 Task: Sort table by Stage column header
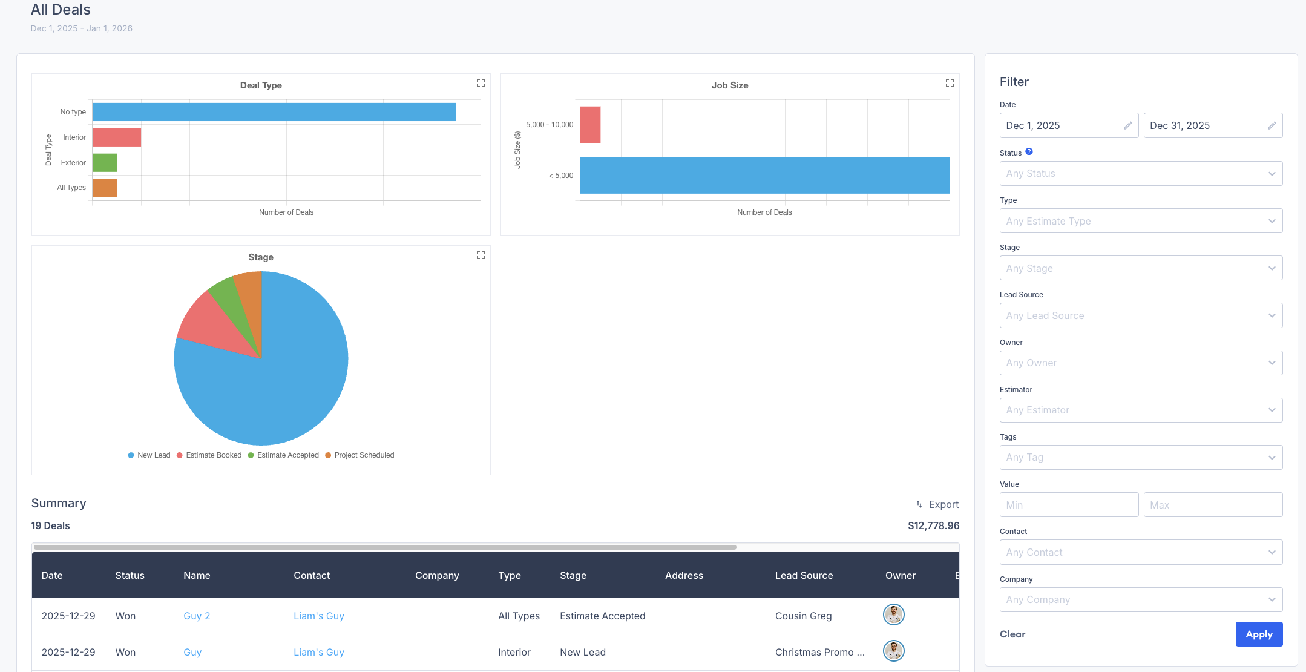pos(573,575)
